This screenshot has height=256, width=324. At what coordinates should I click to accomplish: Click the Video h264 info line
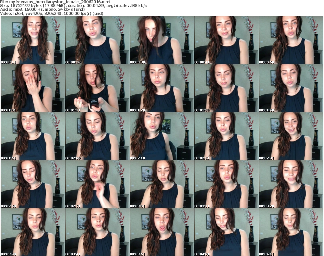pyautogui.click(x=52, y=13)
